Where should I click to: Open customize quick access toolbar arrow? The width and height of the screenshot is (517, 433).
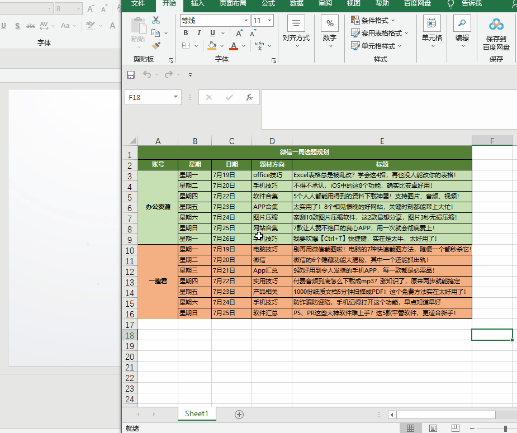pos(190,75)
